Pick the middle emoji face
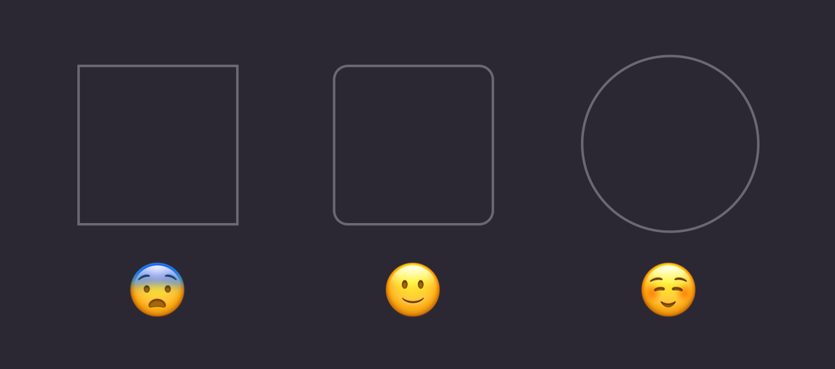 click(413, 290)
